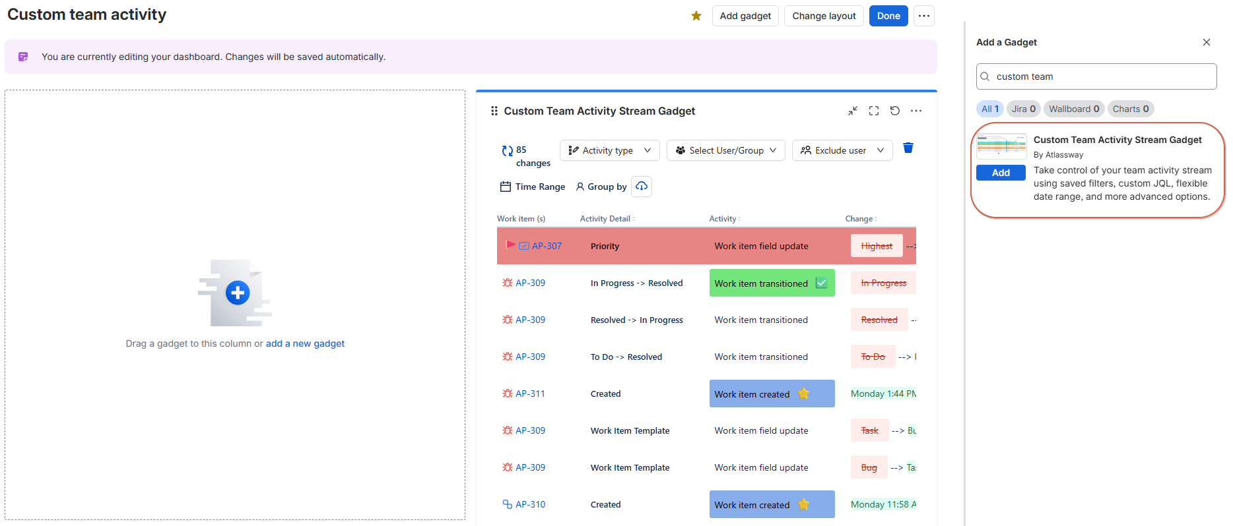Click the star on AP-311 Work item created
This screenshot has height=526, width=1233.
[803, 394]
